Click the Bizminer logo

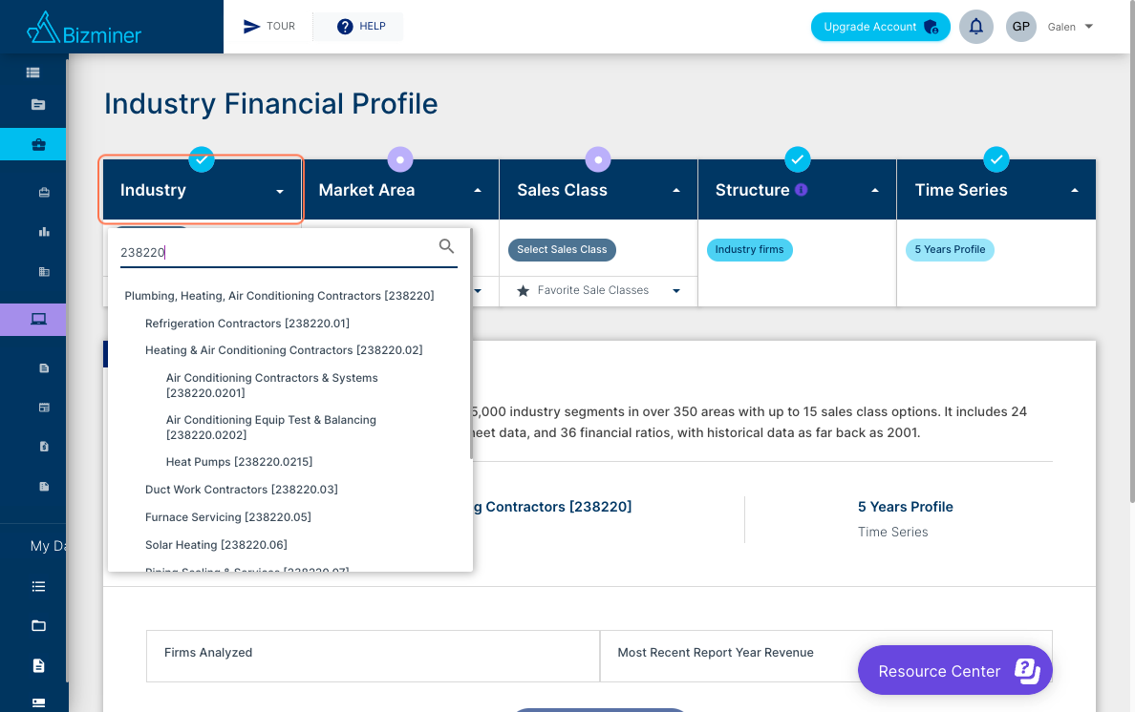coord(84,29)
